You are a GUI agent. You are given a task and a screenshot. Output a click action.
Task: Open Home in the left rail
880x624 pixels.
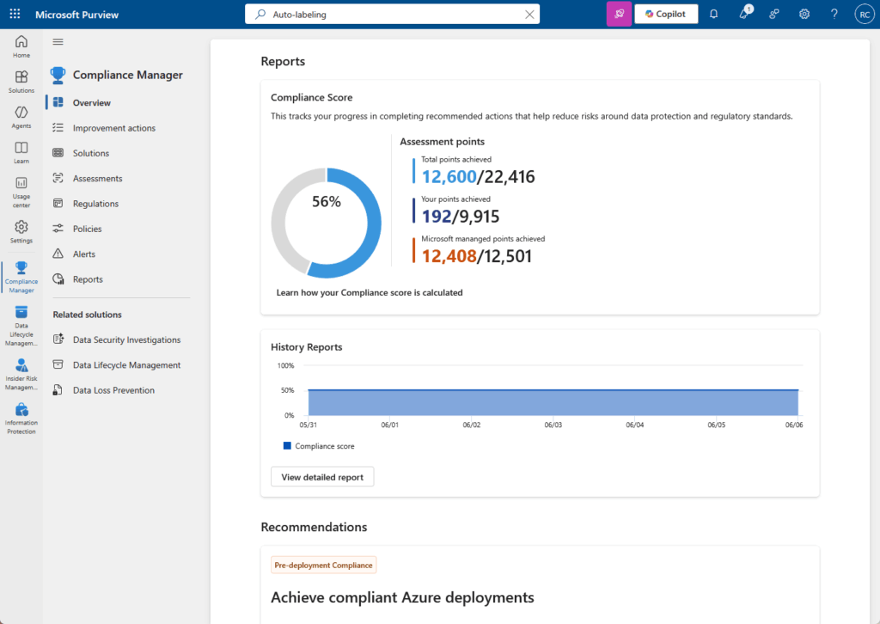coord(21,46)
